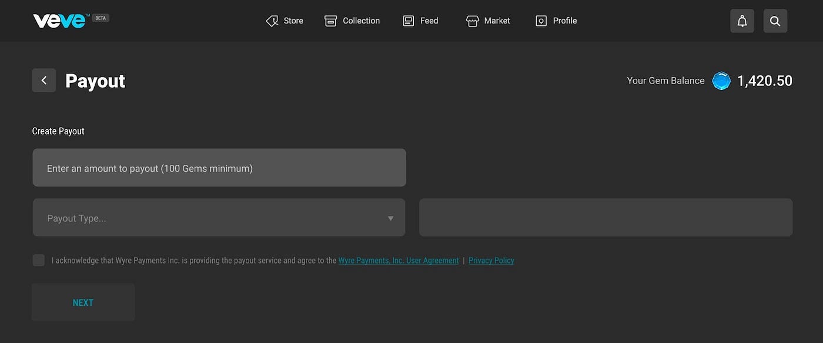
Task: Click the 1,420.50 gem balance value
Action: 765,81
